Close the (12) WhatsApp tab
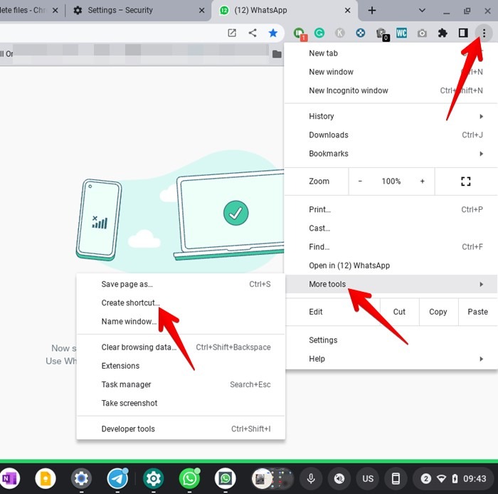498x494 pixels. point(347,11)
